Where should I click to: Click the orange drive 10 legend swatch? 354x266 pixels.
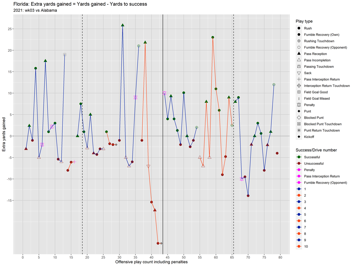click(x=299, y=246)
